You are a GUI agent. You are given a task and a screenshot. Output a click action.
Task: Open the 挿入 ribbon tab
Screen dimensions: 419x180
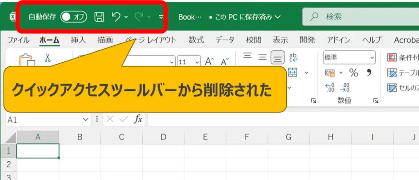[x=78, y=40]
